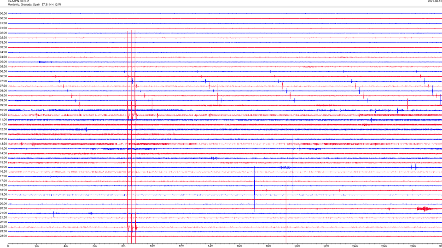Click the 2m tick on the minute axis
The height and width of the screenshot is (248, 442).
(x=37, y=246)
